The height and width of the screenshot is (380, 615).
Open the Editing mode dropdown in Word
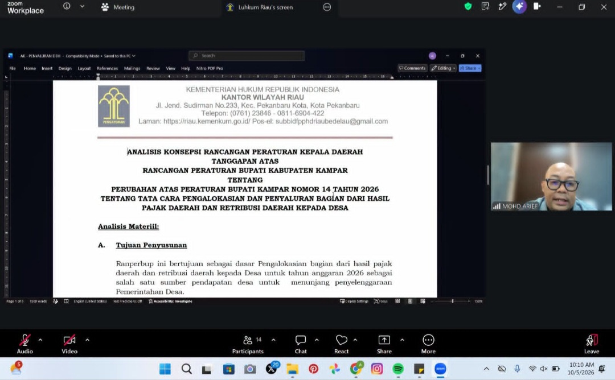tap(444, 68)
